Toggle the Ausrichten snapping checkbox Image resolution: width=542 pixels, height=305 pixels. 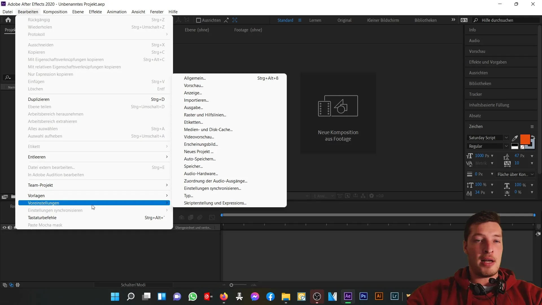point(198,20)
